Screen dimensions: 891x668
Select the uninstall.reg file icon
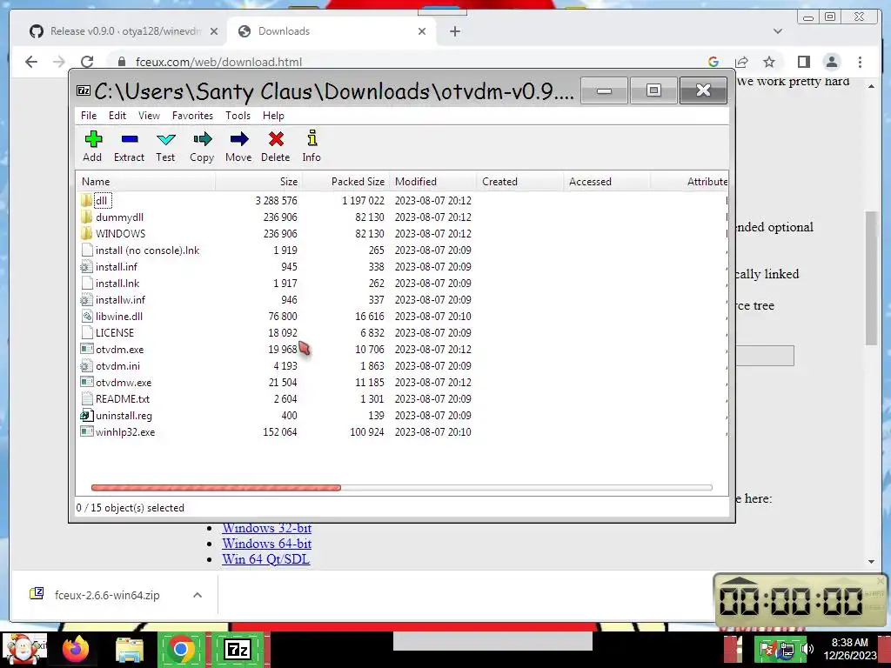[86, 415]
